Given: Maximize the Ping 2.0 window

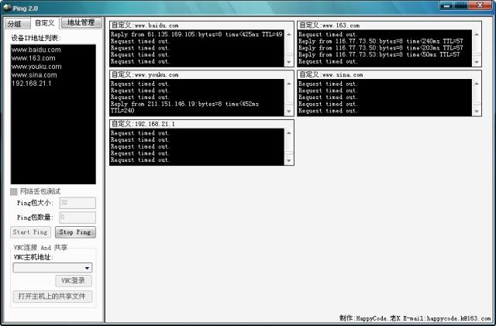Looking at the screenshot, I should tap(460, 5).
